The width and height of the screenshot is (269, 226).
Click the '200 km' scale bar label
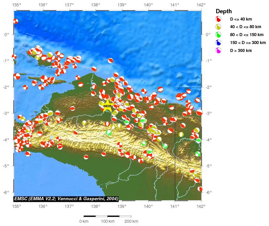coord(131,221)
